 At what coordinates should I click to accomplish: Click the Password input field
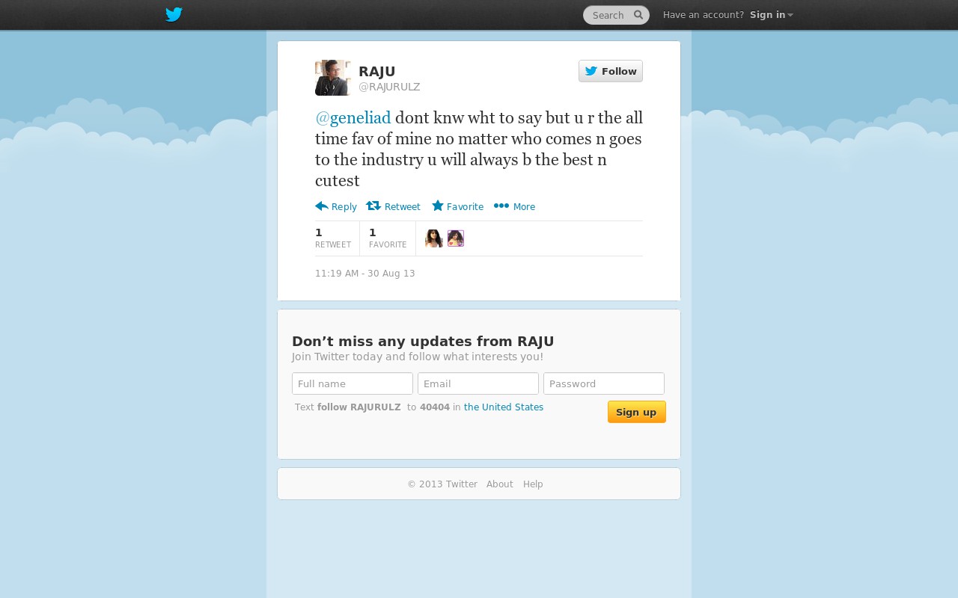click(604, 383)
